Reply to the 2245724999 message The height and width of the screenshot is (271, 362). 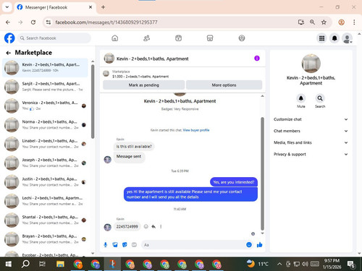(x=153, y=226)
